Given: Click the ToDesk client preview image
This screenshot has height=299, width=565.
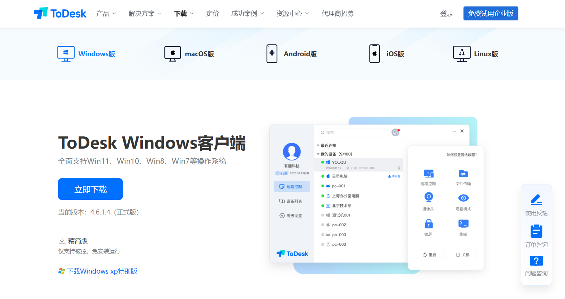Looking at the screenshot, I should coord(377,195).
